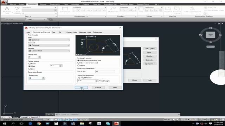Switch to Lines tab in dialog
This screenshot has height=126, width=225.
coord(28,32)
